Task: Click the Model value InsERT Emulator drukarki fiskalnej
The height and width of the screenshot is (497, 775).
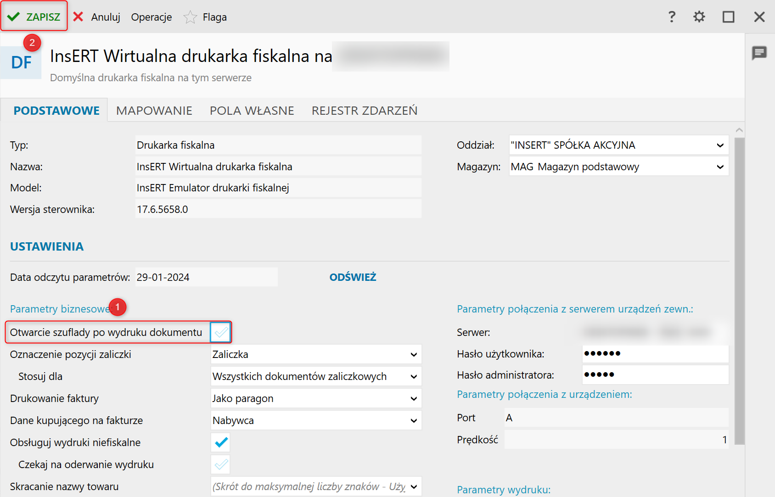Action: point(278,188)
